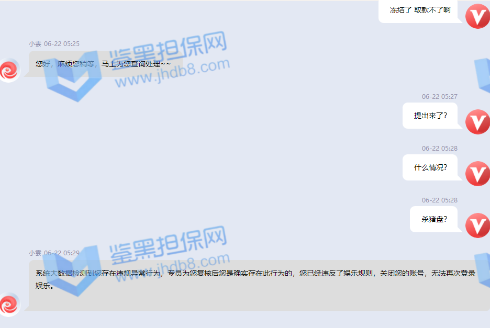Select the 冻结了 取款不了啊 message bubble
This screenshot has height=328, width=490.
420,10
